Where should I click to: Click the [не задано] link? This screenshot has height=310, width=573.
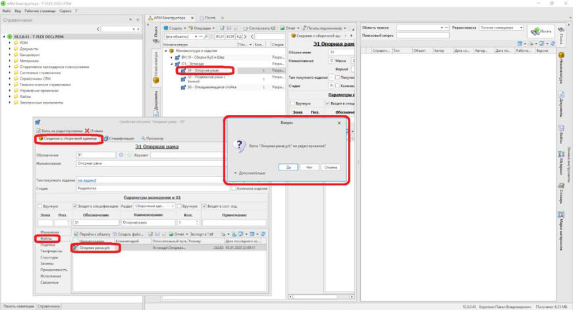(87, 180)
